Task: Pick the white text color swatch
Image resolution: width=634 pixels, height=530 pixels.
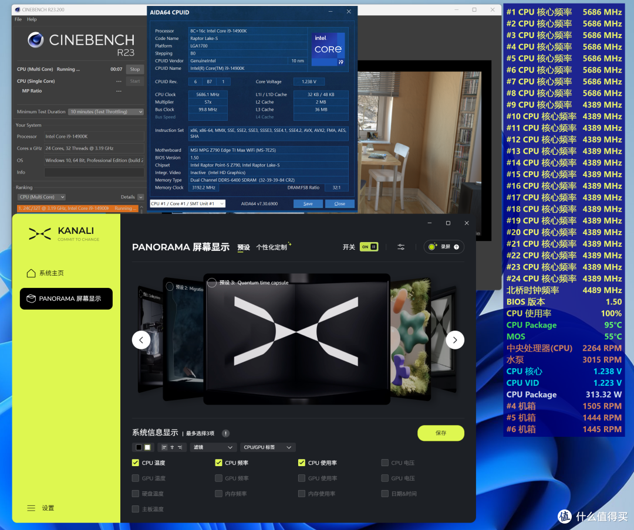Action: 147,447
